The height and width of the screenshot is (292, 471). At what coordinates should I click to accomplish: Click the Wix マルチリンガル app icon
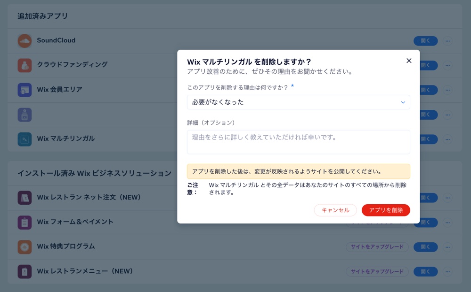tap(24, 139)
